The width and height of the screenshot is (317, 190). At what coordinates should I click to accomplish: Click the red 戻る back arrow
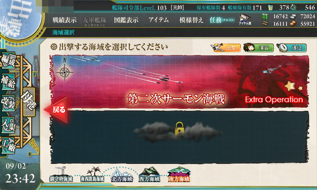click(x=56, y=110)
